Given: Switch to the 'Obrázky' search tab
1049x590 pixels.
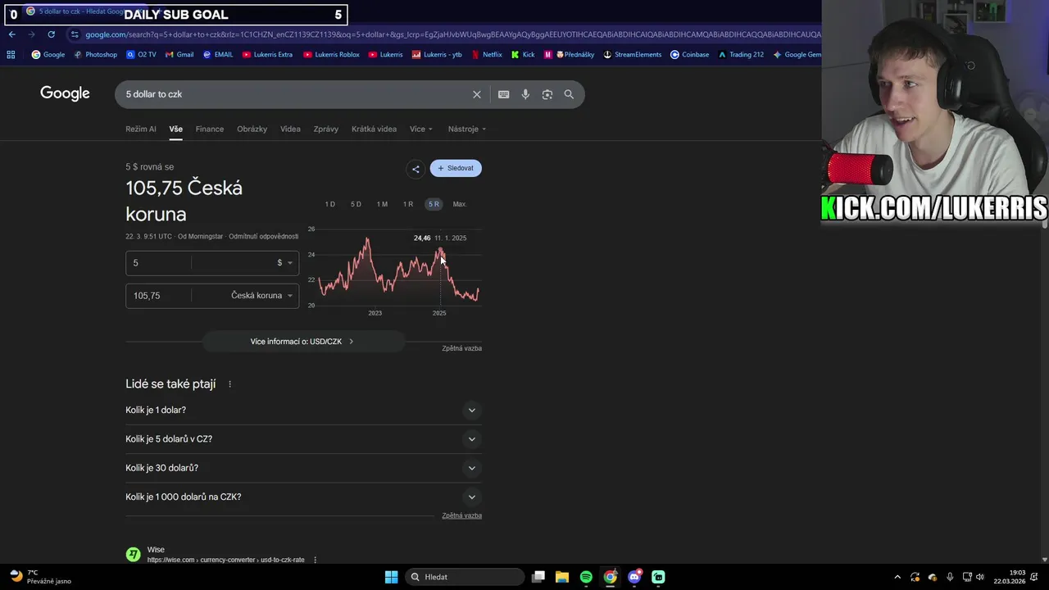Looking at the screenshot, I should point(252,129).
